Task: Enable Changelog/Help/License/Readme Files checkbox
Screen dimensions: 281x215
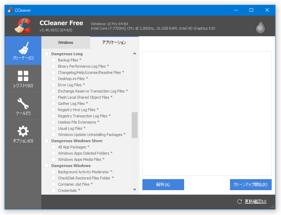Action: click(53, 72)
